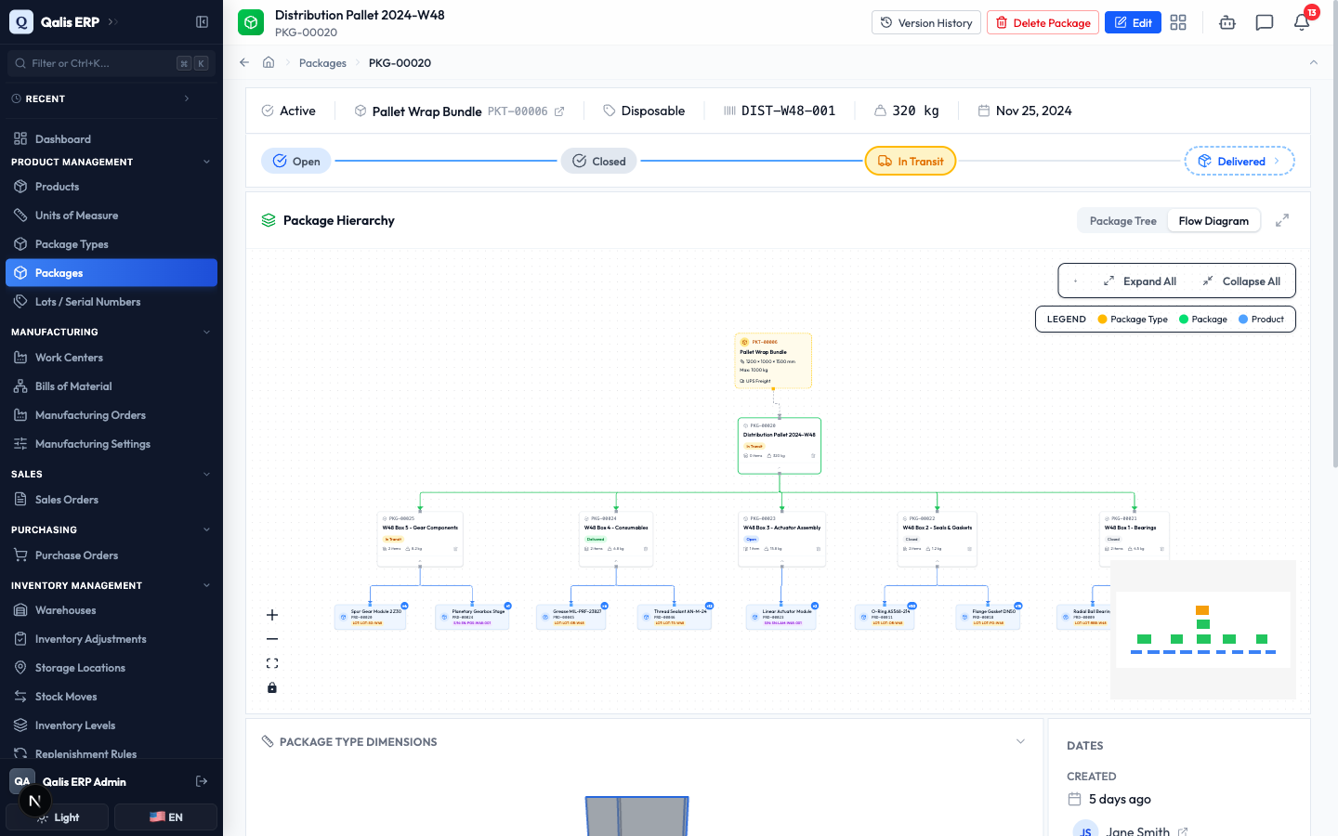Open Pallet Wrap Bundle external link icon
This screenshot has width=1338, height=836.
[559, 111]
